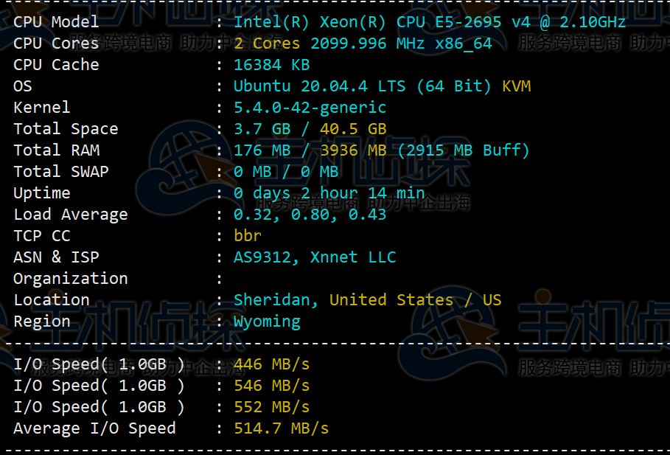This screenshot has width=670, height=455.
Task: Select the load average values 0.32, 0.80, 0.43
Action: pyautogui.click(x=310, y=215)
